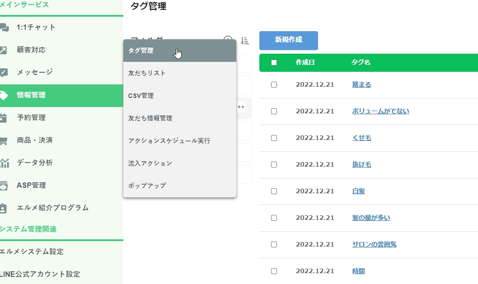Click the エルメ紹介プログラム badge icon
Viewport: 478px width, 284px height.
click(x=4, y=208)
